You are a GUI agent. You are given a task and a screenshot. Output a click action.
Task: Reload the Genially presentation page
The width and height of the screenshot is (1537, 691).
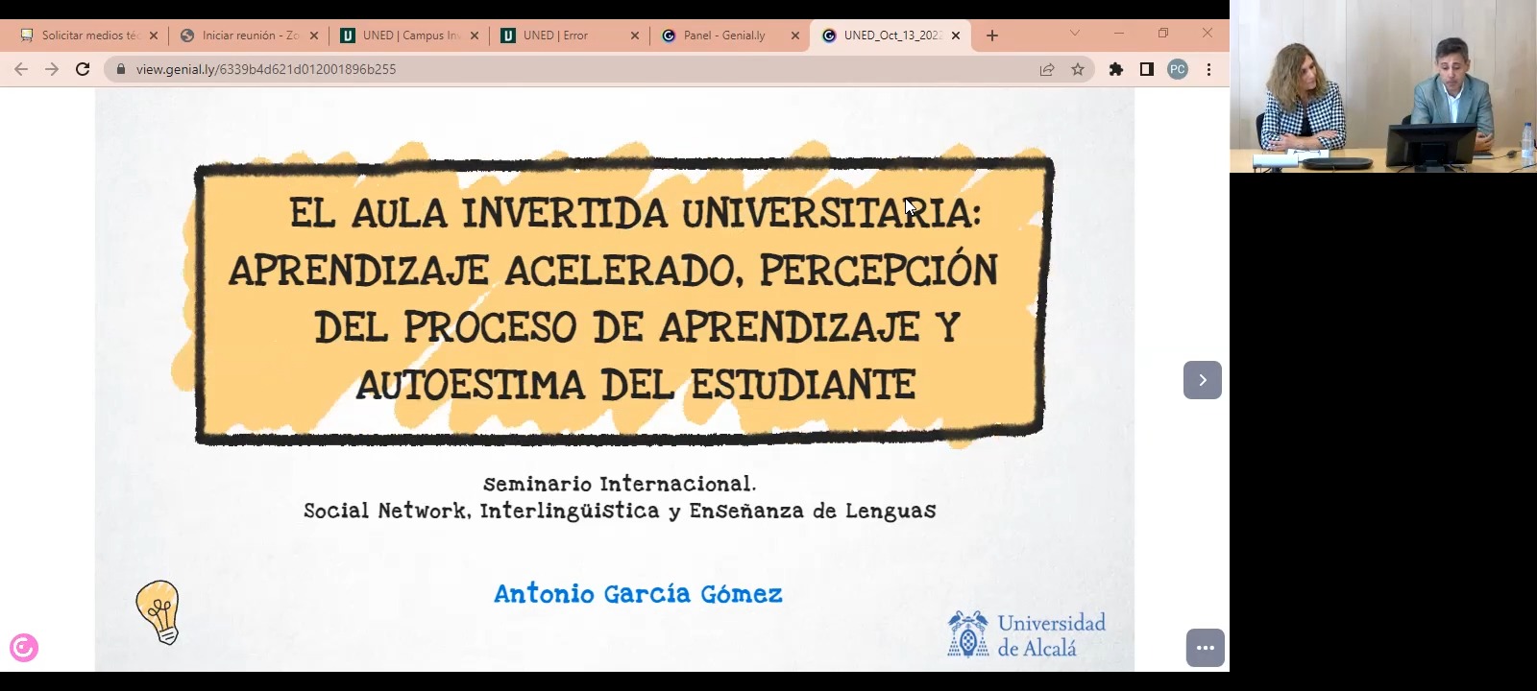click(x=83, y=69)
